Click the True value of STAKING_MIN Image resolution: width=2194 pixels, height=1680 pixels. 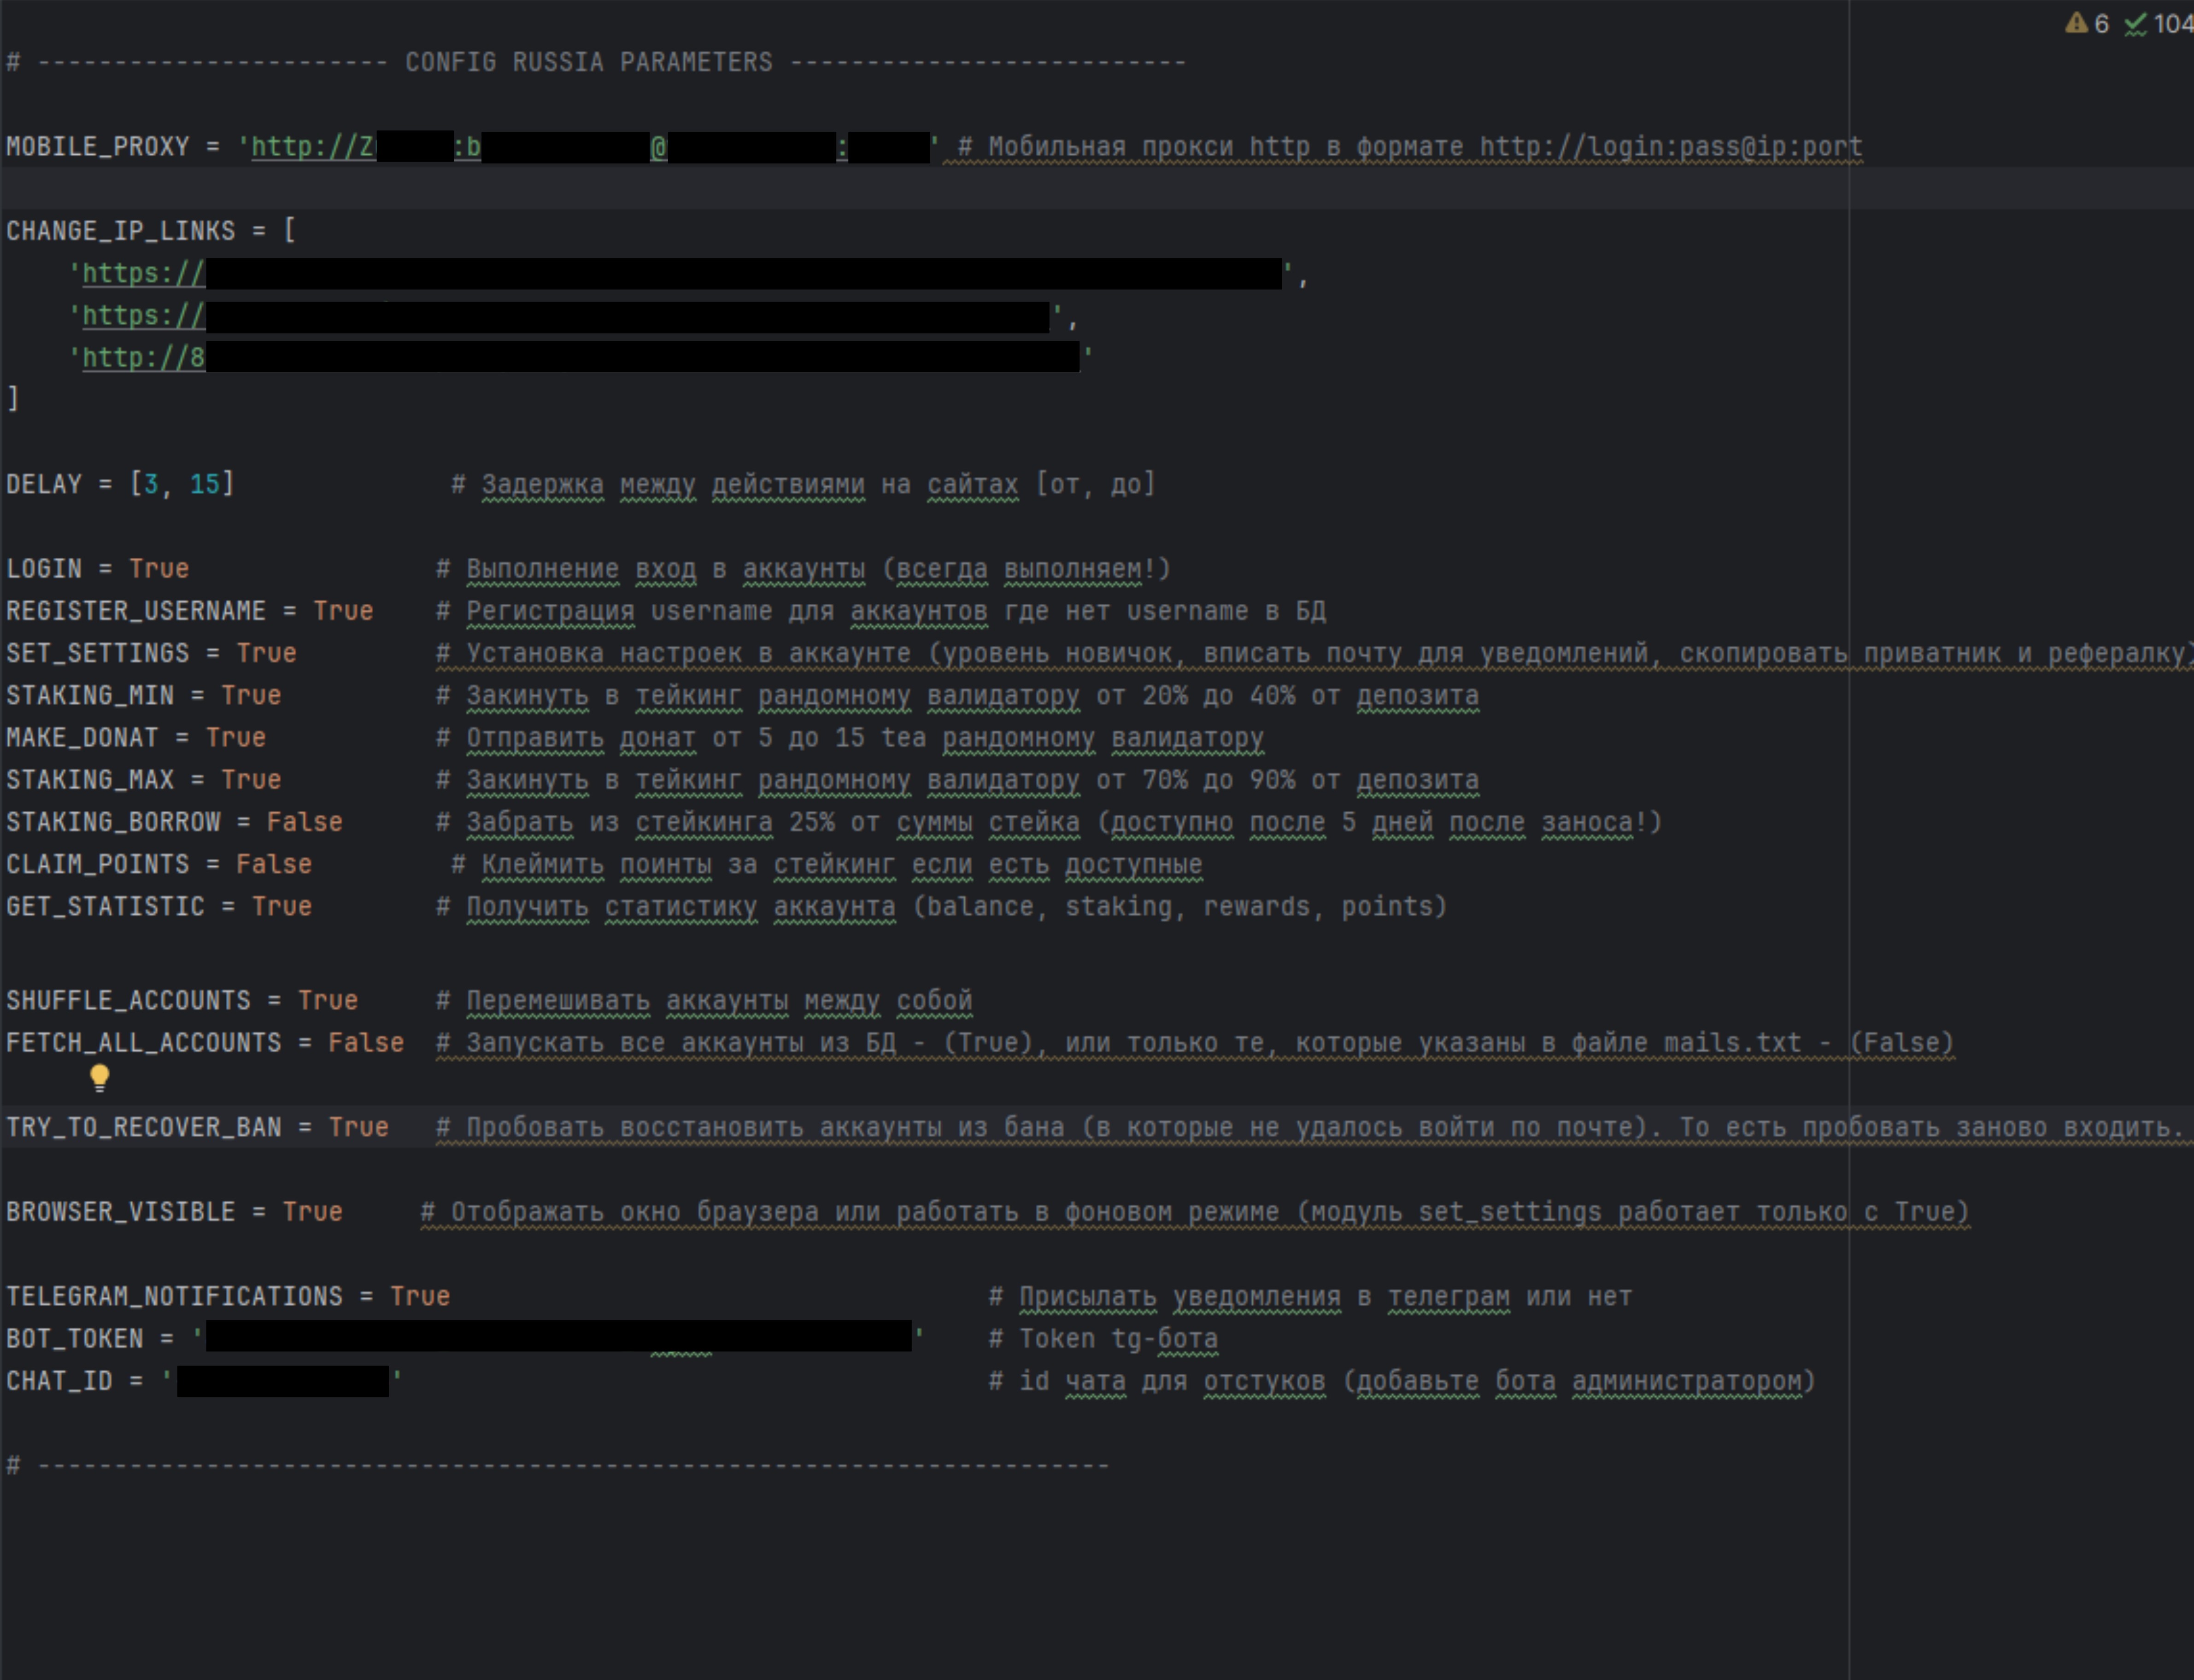click(251, 695)
